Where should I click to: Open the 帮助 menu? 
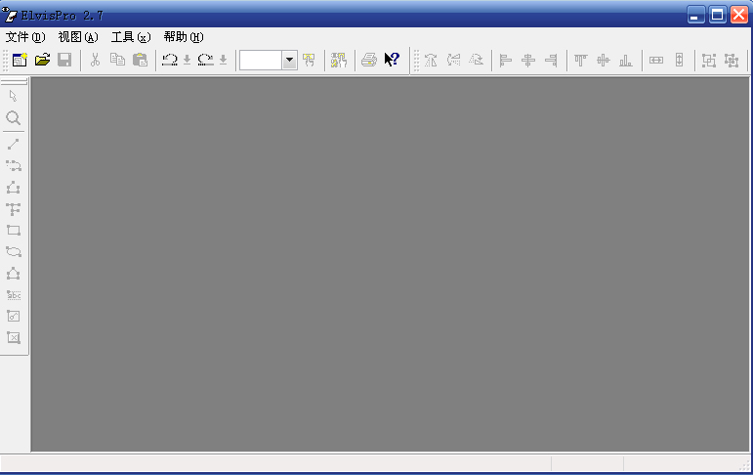pos(184,37)
